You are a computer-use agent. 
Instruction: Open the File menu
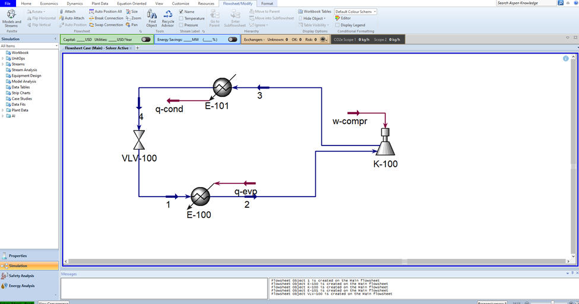point(8,4)
